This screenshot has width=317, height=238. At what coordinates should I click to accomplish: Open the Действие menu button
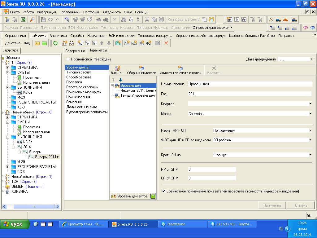(12, 43)
